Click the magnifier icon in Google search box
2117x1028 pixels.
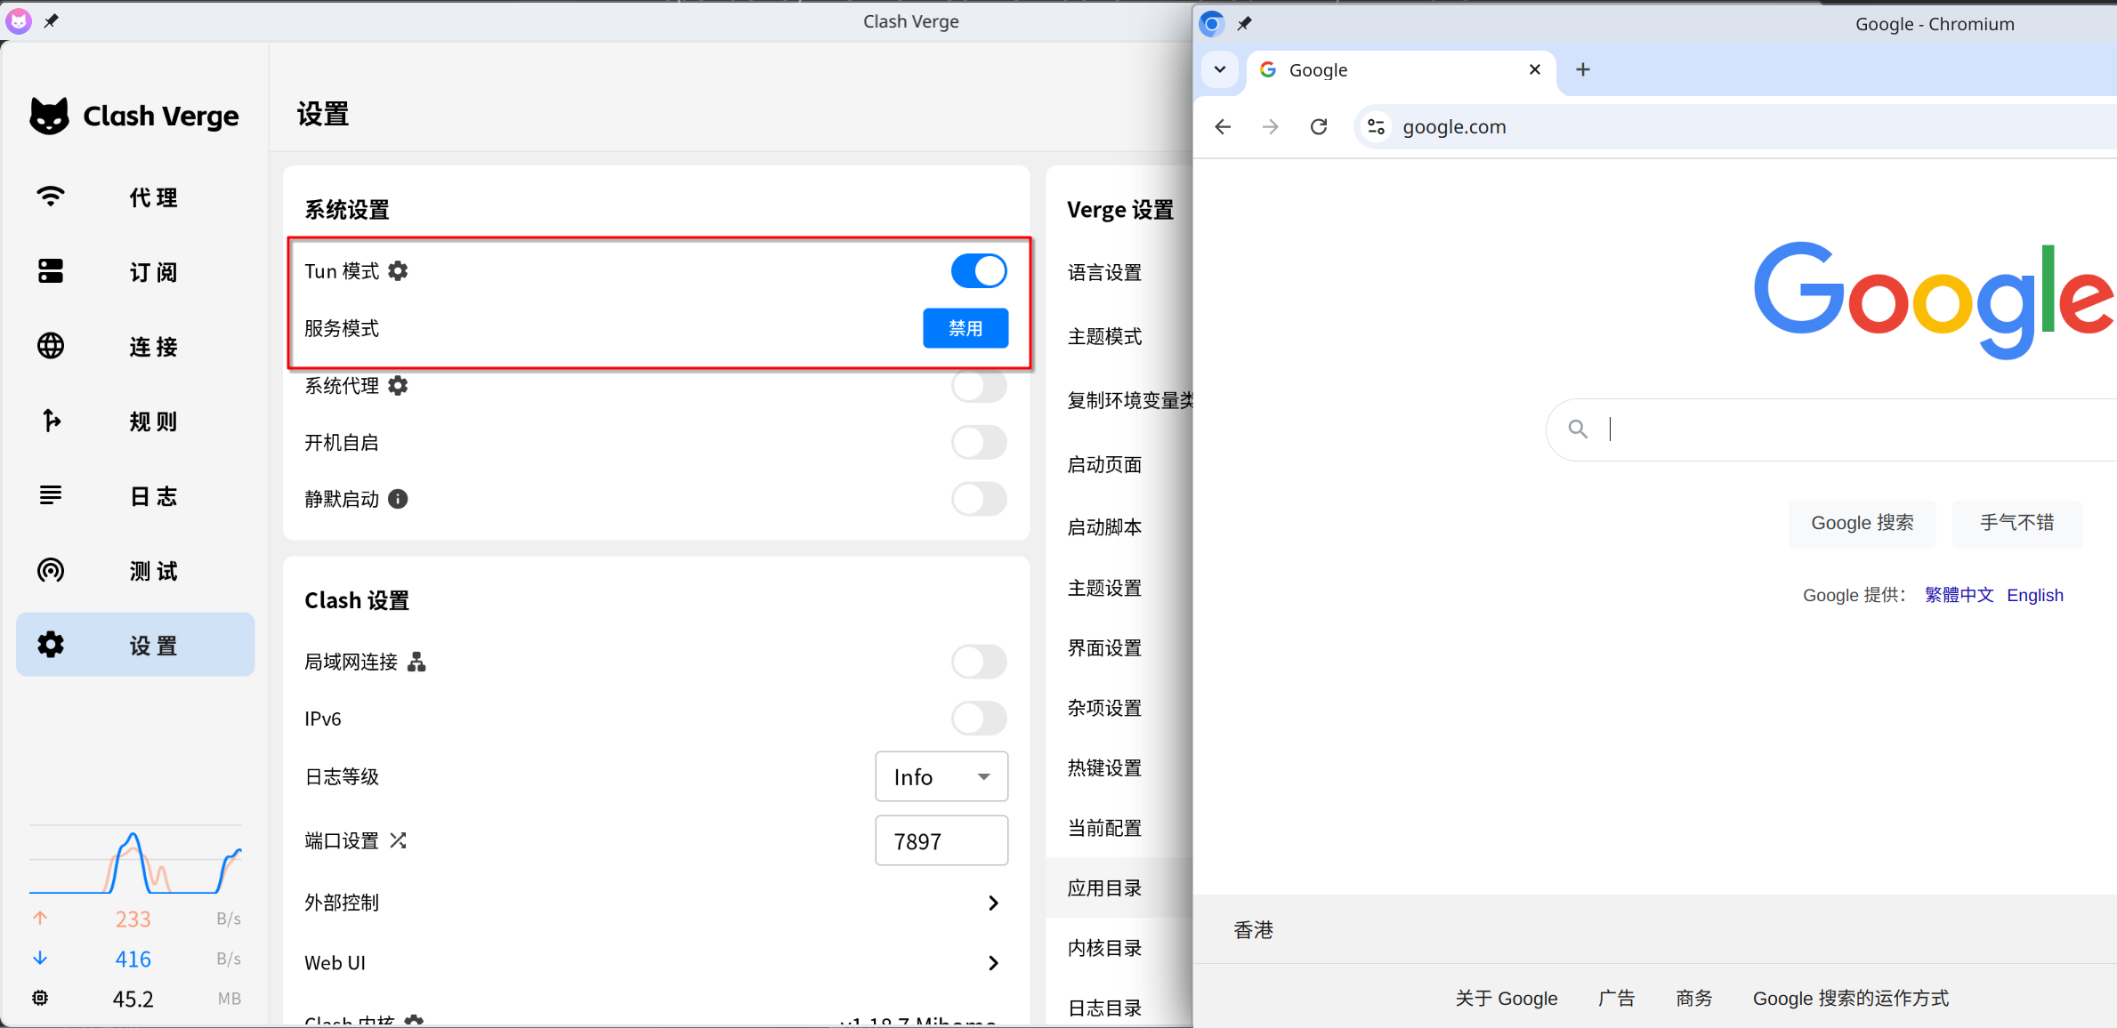tap(1578, 429)
